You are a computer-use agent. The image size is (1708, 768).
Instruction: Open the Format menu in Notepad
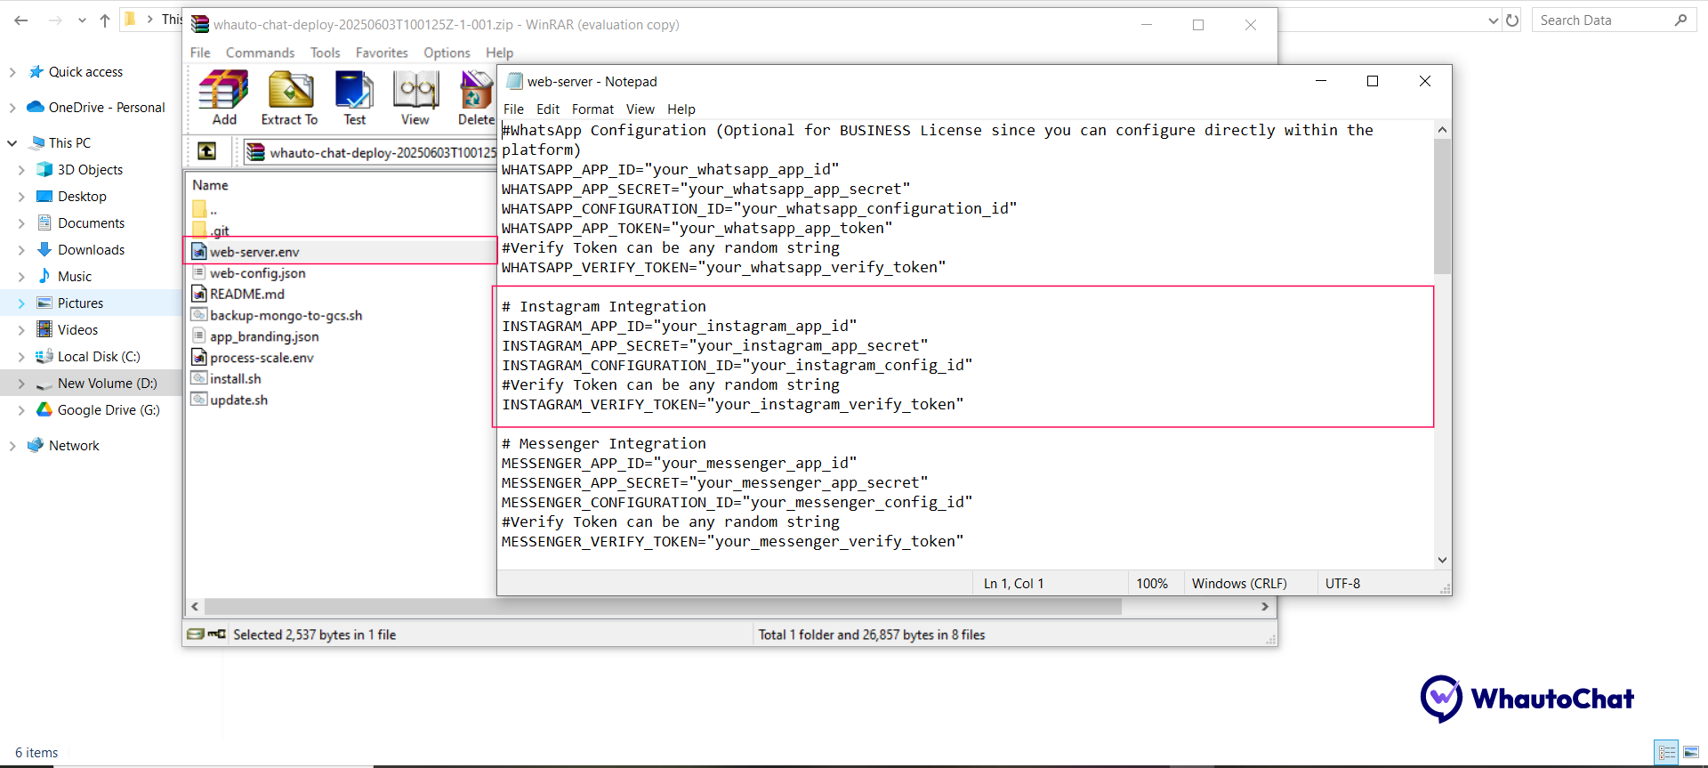[x=592, y=109]
